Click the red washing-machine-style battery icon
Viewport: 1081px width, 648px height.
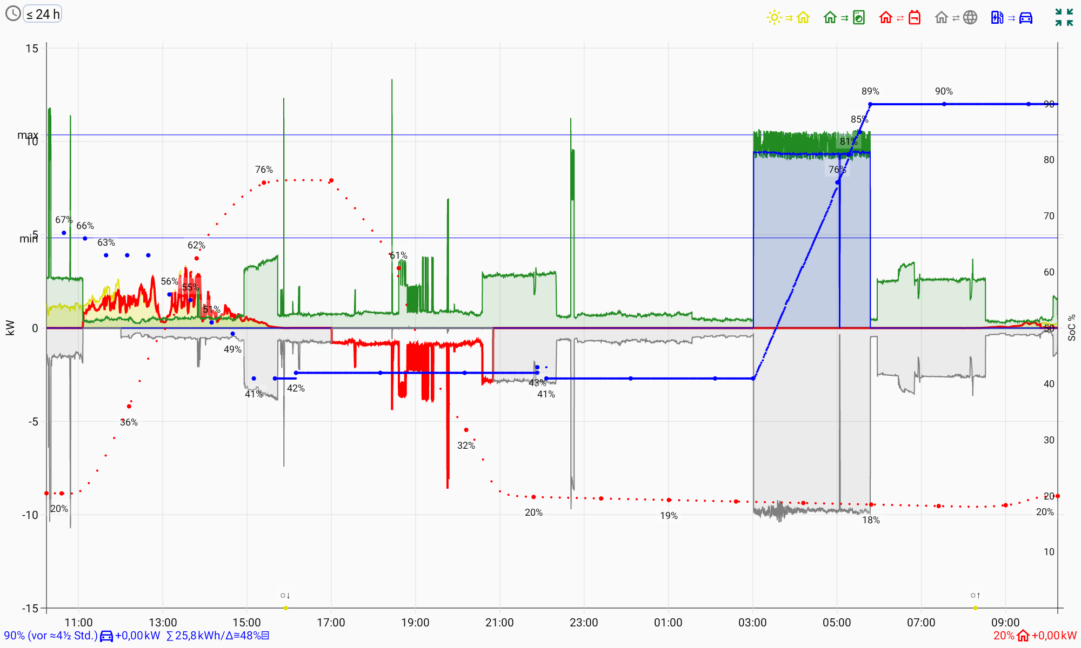[x=914, y=18]
